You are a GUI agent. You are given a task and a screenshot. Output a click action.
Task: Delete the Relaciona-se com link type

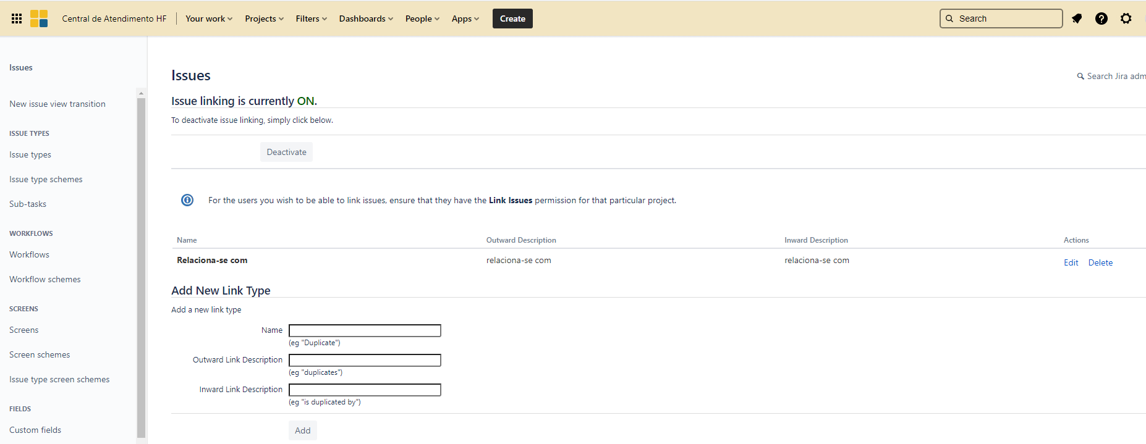1100,262
